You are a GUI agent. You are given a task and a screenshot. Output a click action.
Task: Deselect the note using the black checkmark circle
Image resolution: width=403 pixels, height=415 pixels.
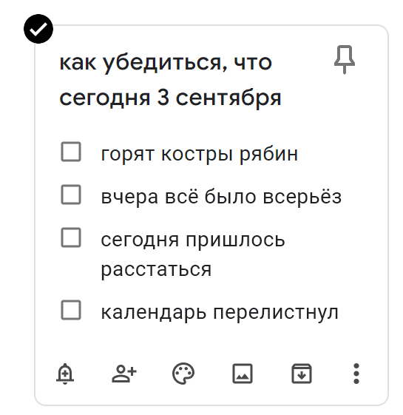tap(38, 29)
